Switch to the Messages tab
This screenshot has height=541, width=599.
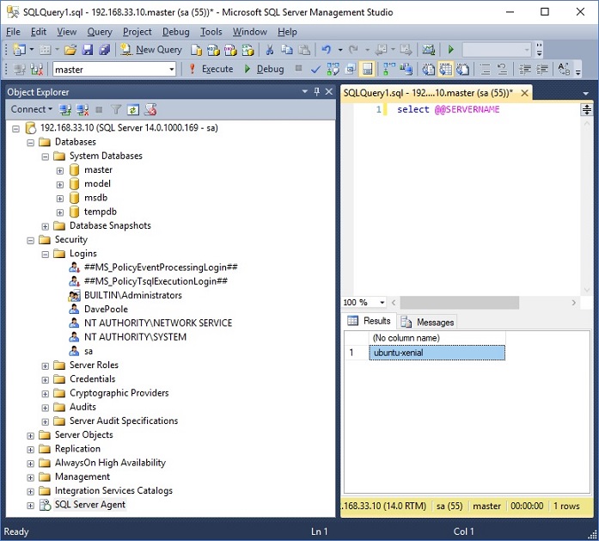428,322
